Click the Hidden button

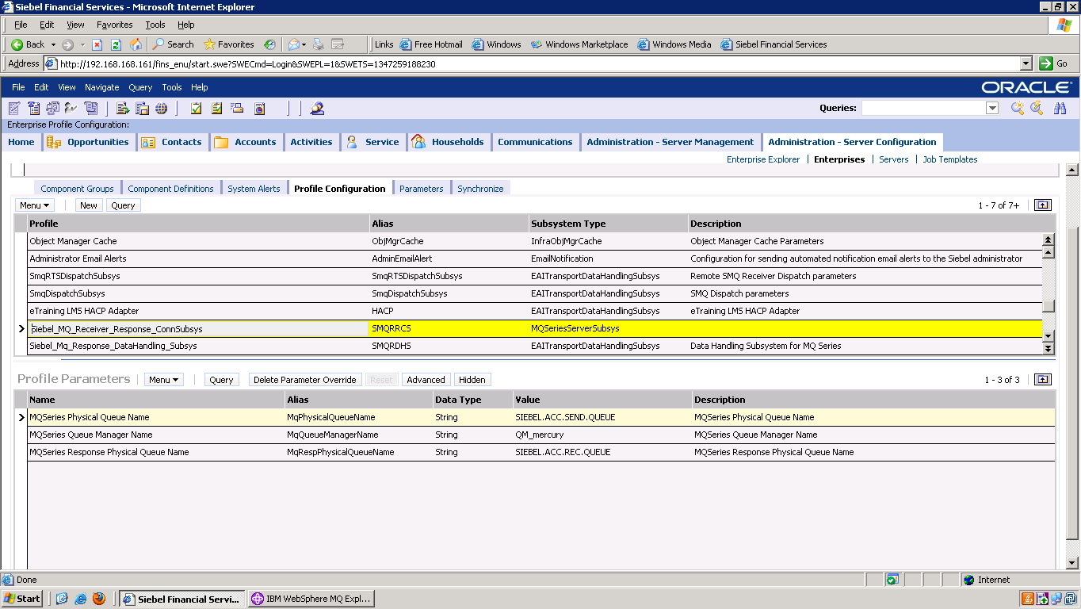tap(472, 380)
